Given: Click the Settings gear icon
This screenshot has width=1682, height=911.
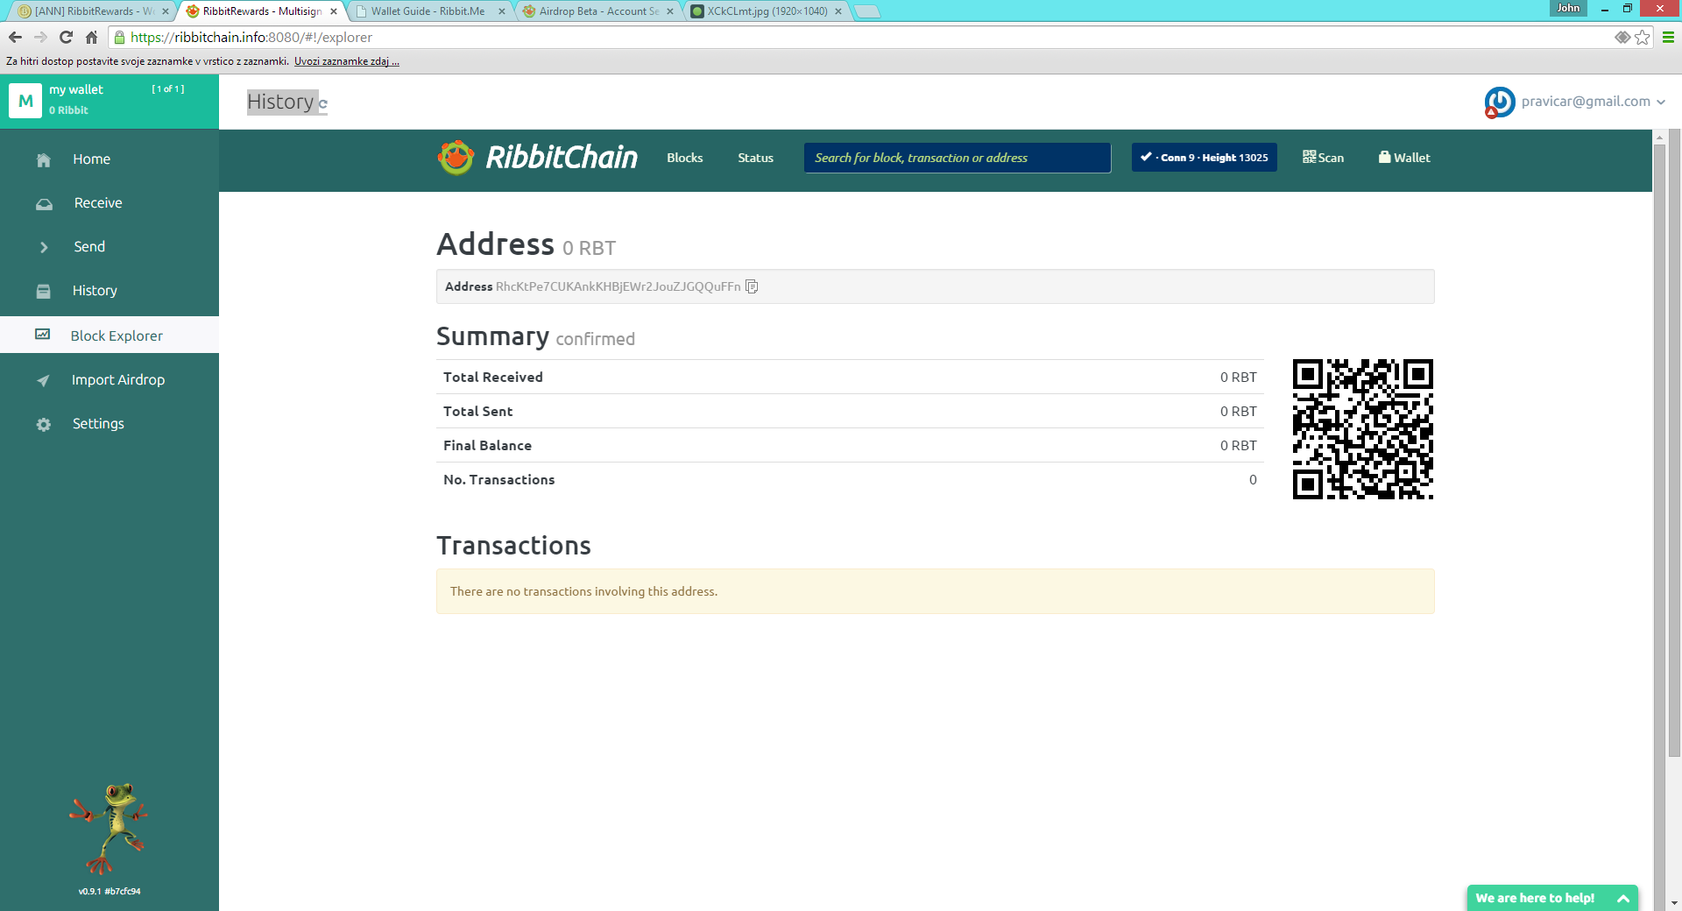Looking at the screenshot, I should (44, 425).
